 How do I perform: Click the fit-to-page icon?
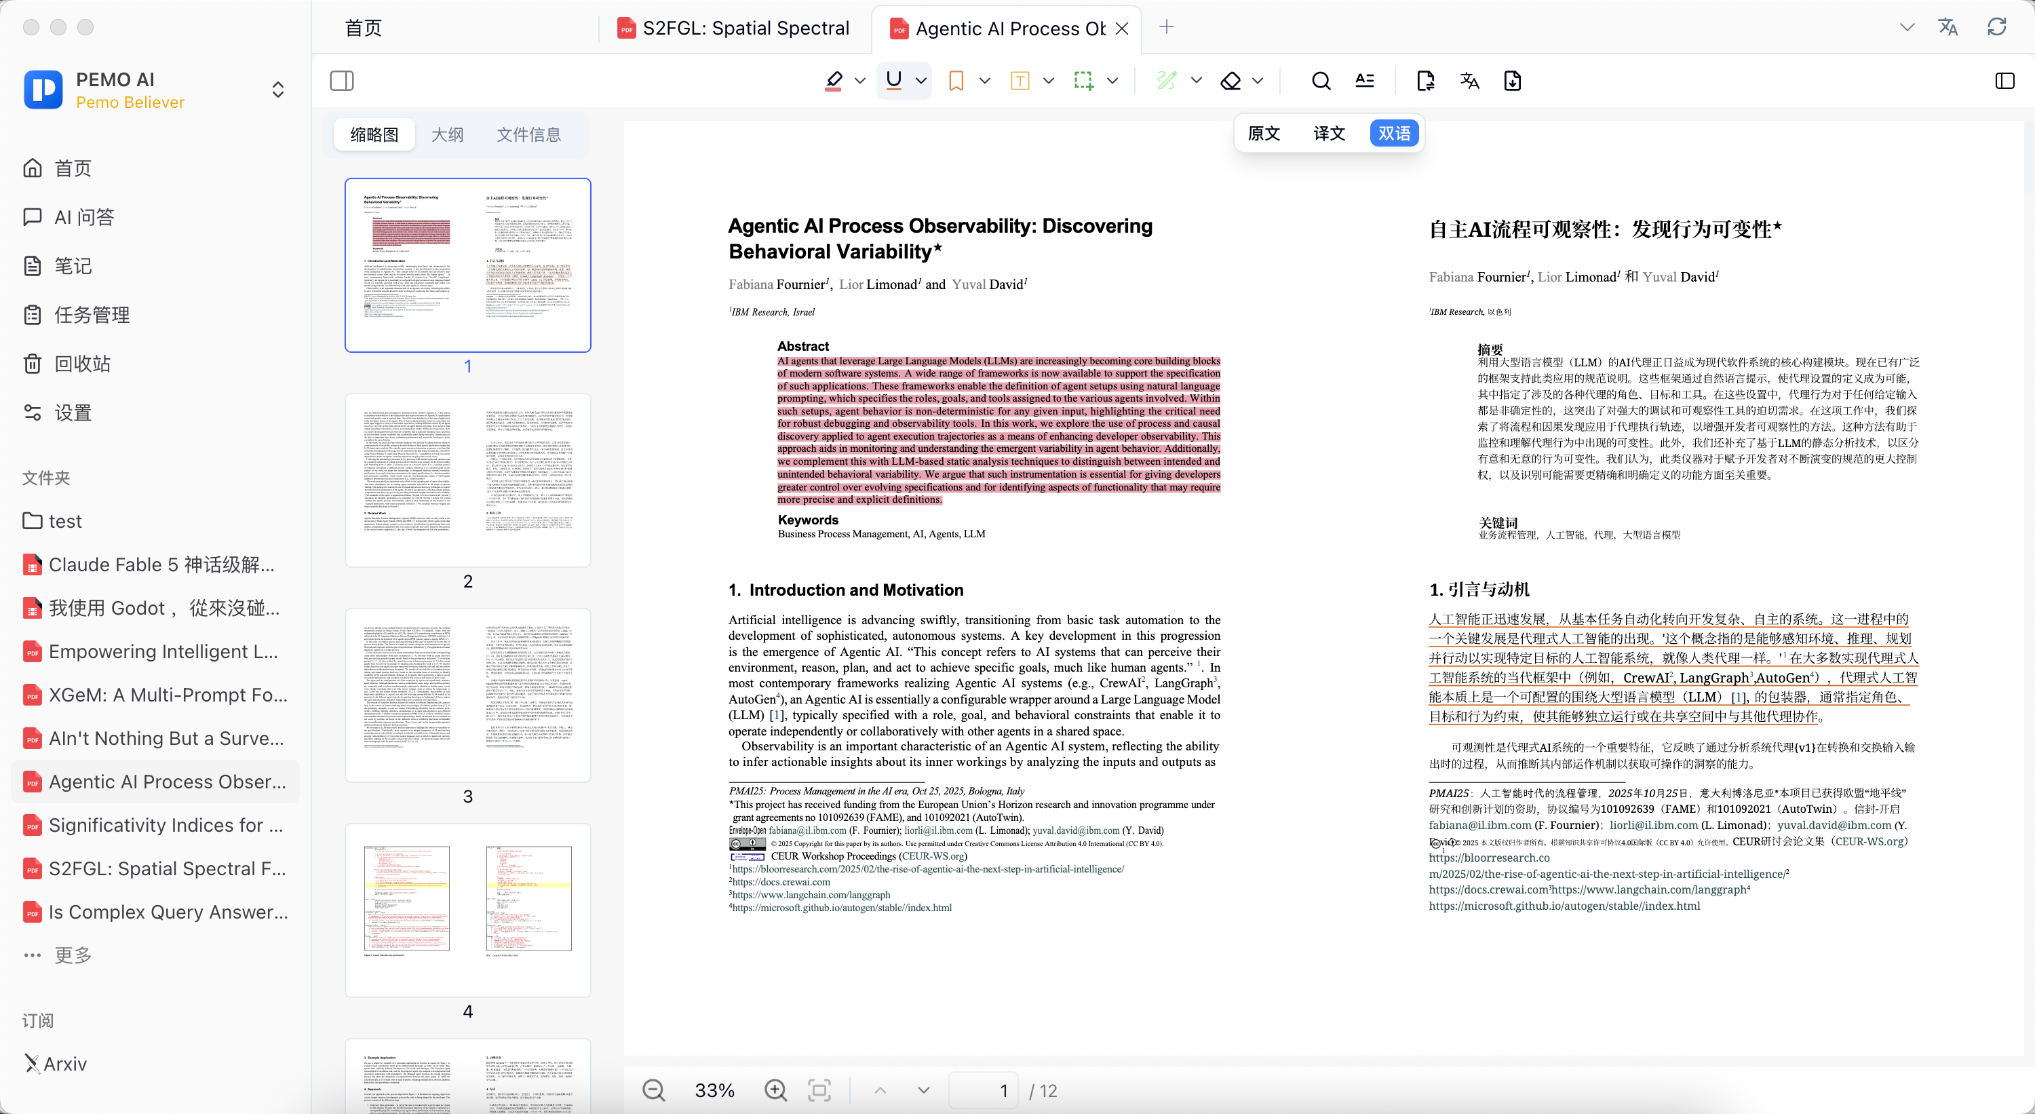(819, 1090)
